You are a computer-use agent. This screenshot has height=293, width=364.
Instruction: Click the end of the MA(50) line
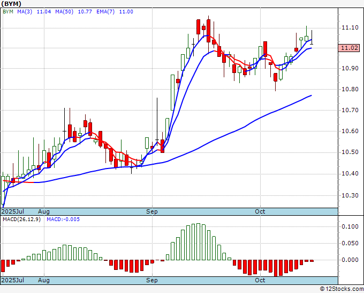(311, 96)
